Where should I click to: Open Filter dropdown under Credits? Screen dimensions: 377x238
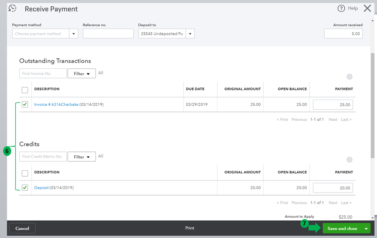(82, 157)
